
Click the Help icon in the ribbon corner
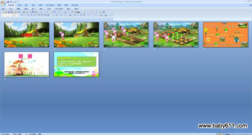click(251, 5)
